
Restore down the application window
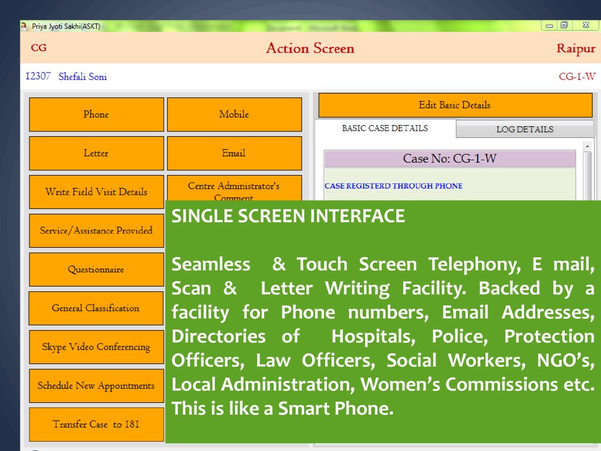pos(564,25)
